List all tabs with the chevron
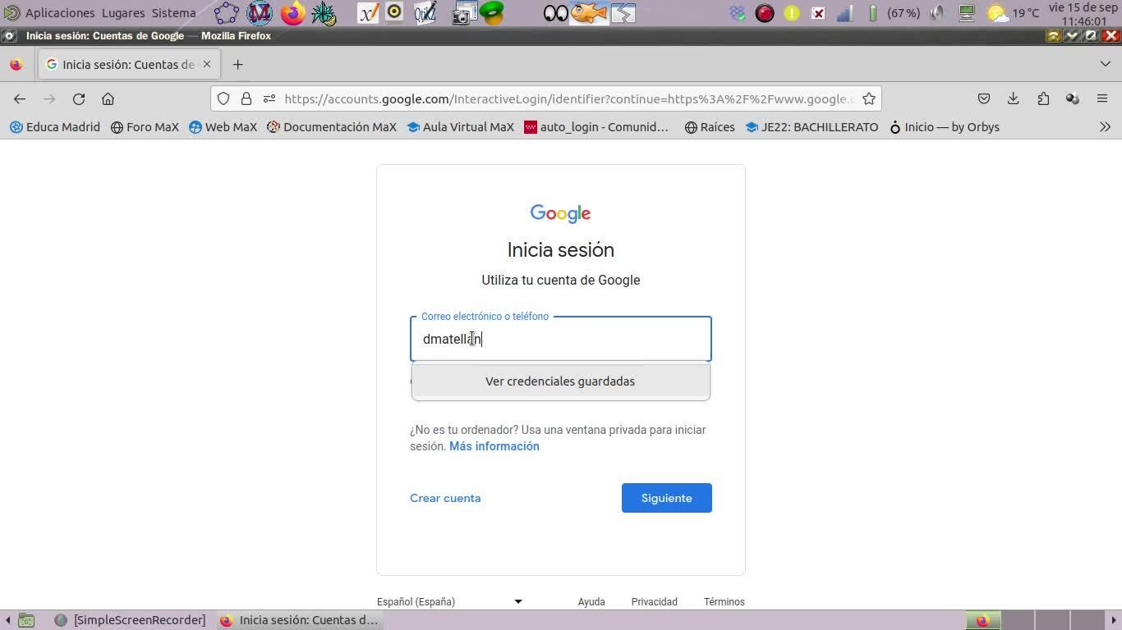 click(x=1106, y=64)
